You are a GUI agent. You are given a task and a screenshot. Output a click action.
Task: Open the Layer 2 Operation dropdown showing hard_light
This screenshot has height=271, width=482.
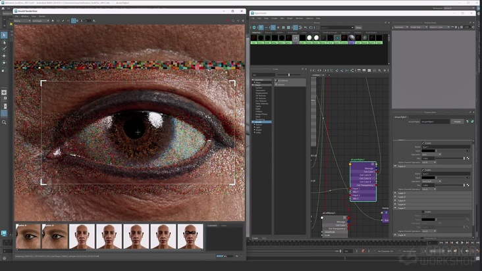click(x=431, y=181)
